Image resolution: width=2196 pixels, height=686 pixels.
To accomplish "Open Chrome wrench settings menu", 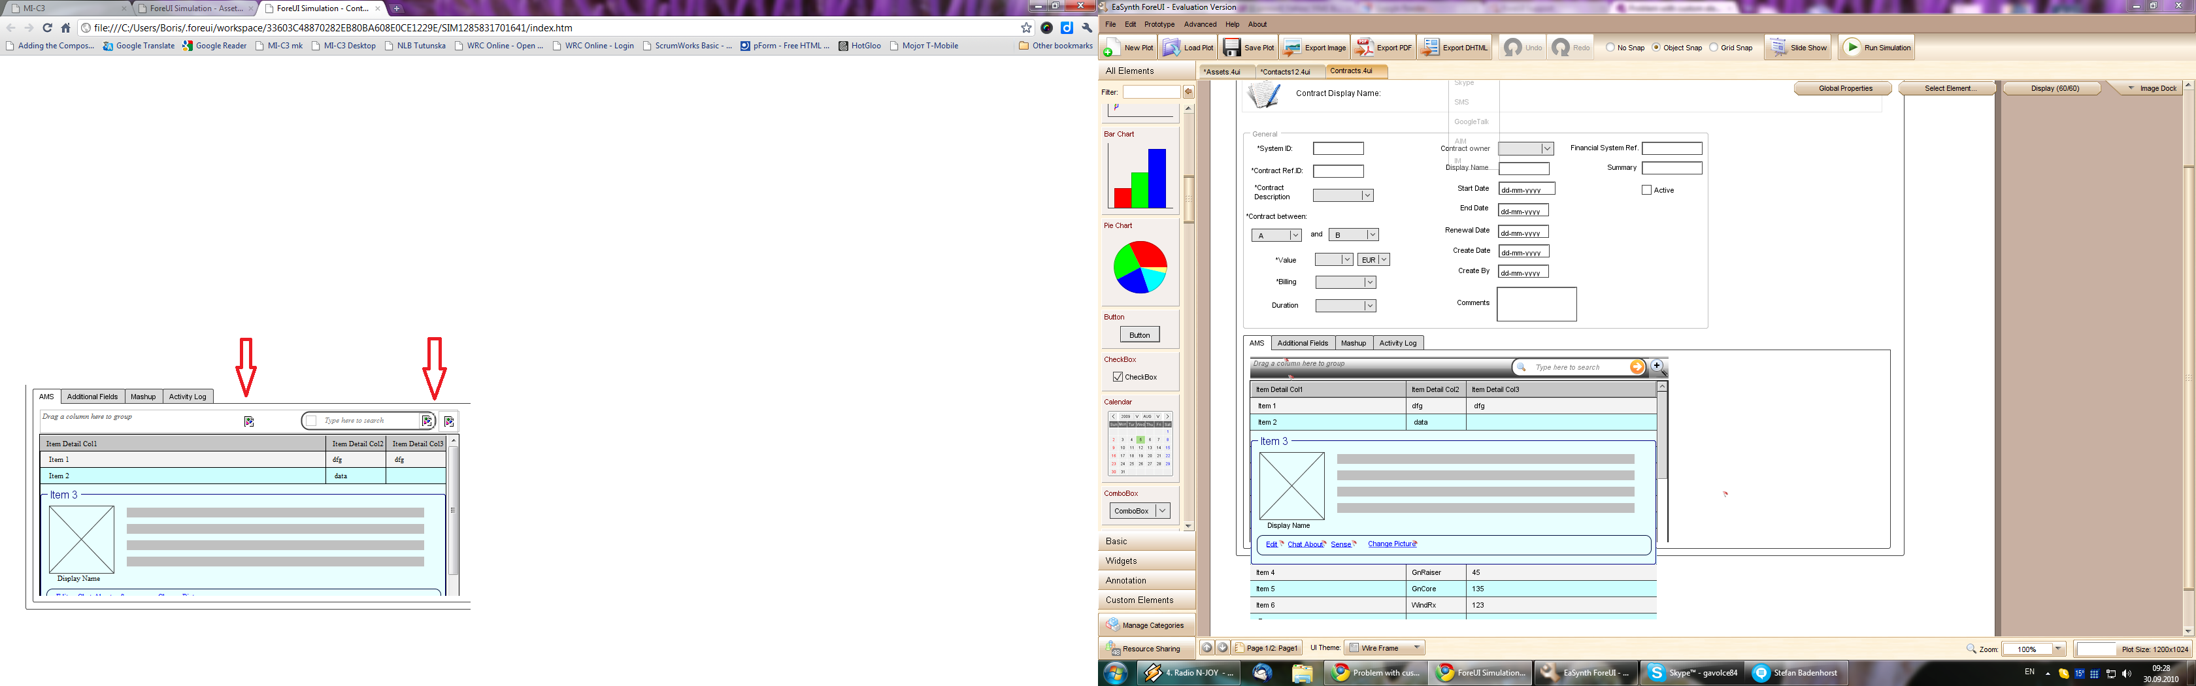I will (1087, 28).
